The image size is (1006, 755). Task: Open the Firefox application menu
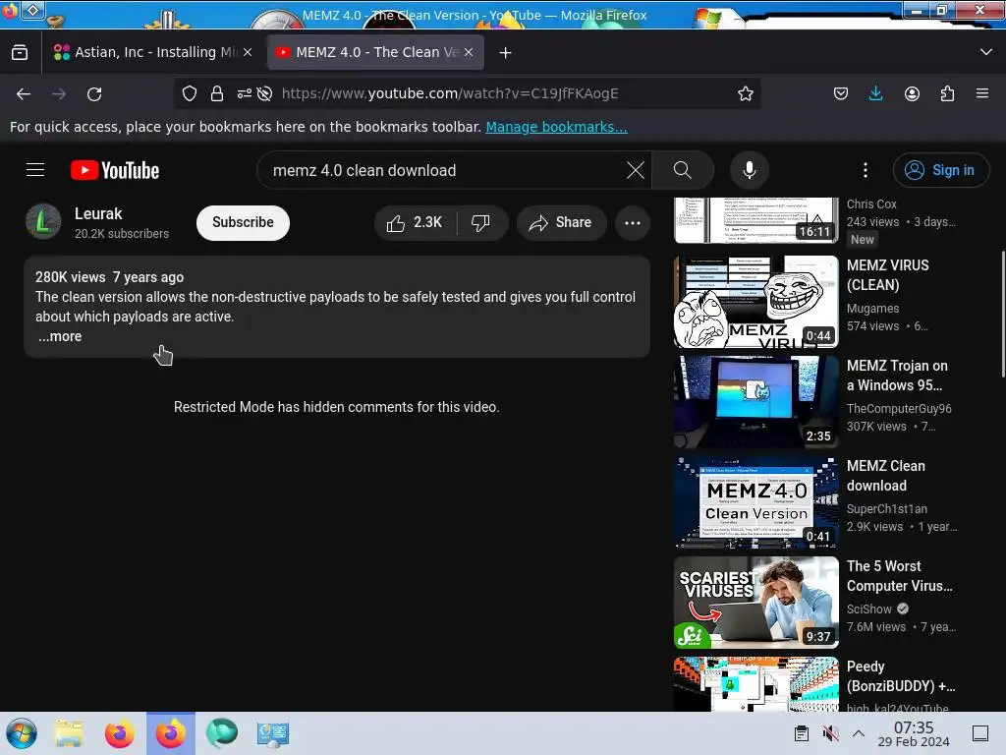982,93
